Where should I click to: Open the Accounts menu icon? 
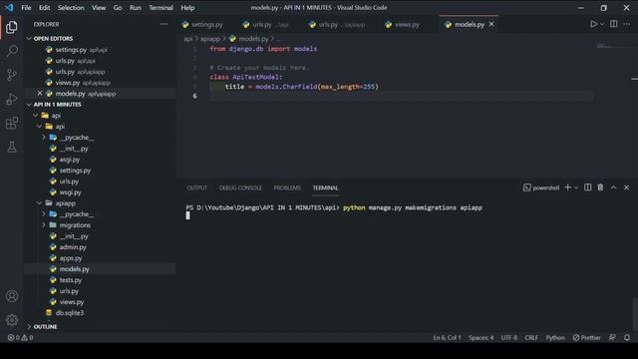coord(12,296)
